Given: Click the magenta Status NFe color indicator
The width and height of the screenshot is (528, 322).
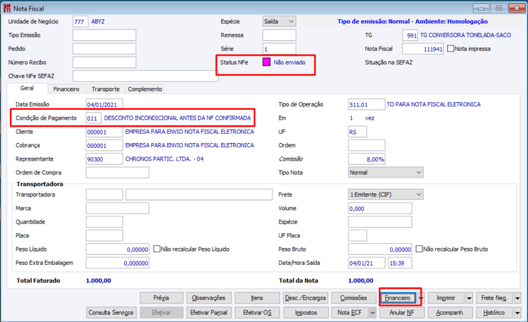Looking at the screenshot, I should [x=266, y=62].
